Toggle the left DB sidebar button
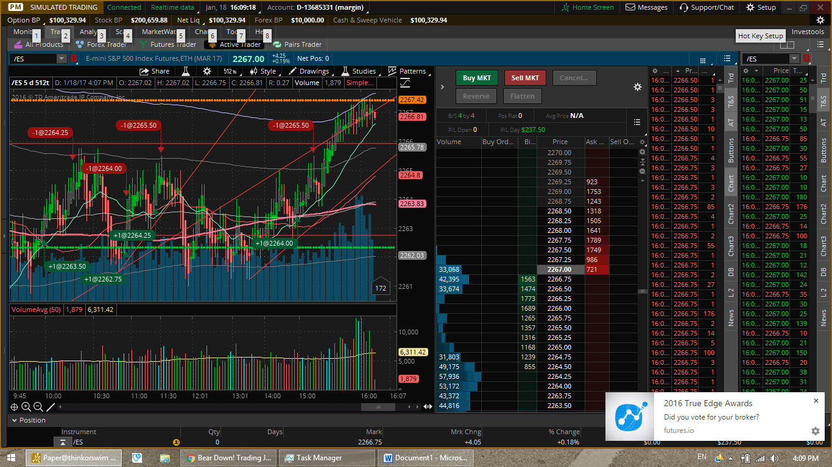 [x=731, y=272]
